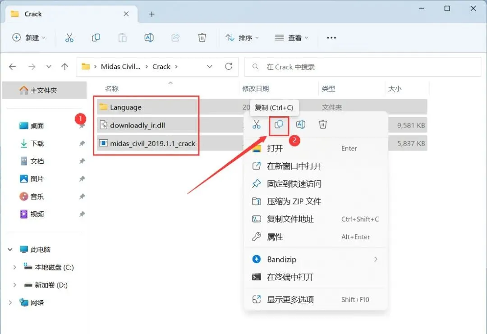This screenshot has height=334, width=487.
Task: Open 图片 in the sidebar
Action: pyautogui.click(x=37, y=179)
